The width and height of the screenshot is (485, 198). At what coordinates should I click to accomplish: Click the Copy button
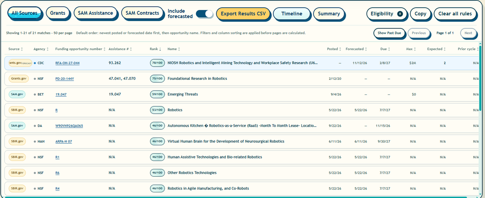(420, 14)
